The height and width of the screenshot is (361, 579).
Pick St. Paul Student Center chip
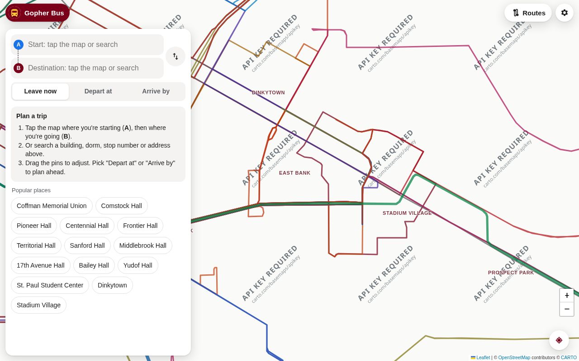(x=50, y=285)
